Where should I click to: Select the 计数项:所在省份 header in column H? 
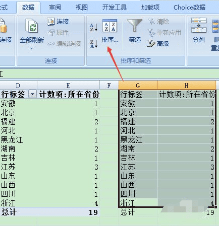point(187,94)
